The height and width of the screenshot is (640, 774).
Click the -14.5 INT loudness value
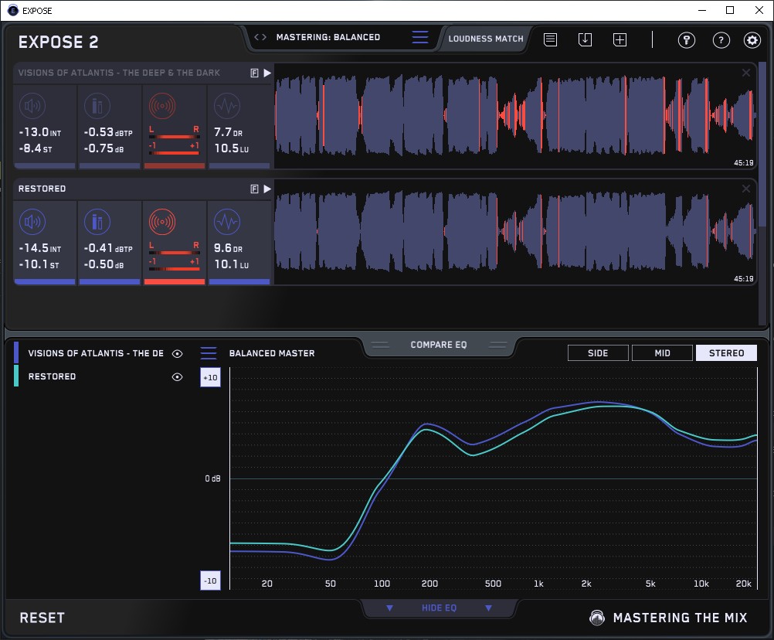(x=40, y=248)
